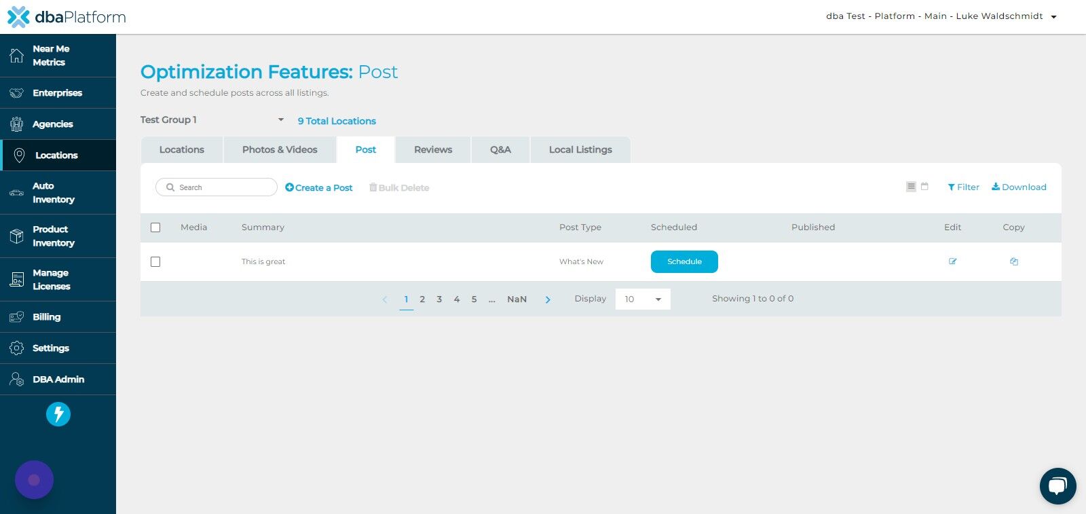Click the Scheduled column header
The image size is (1086, 514).
tap(674, 227)
